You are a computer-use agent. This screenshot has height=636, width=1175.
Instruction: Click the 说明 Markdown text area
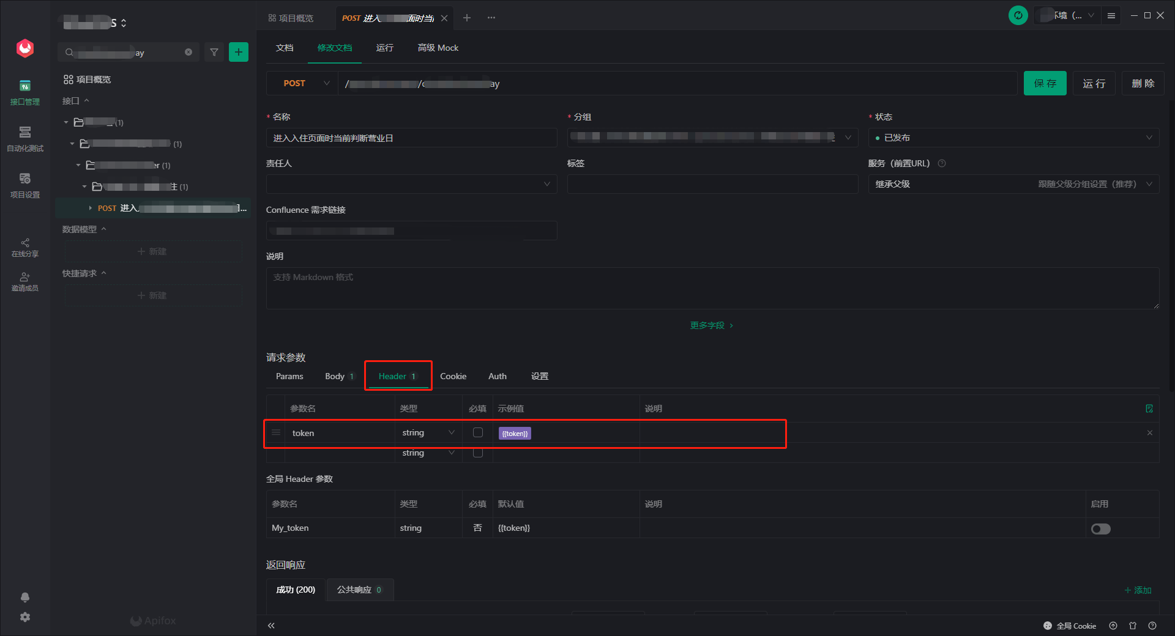tap(712, 288)
